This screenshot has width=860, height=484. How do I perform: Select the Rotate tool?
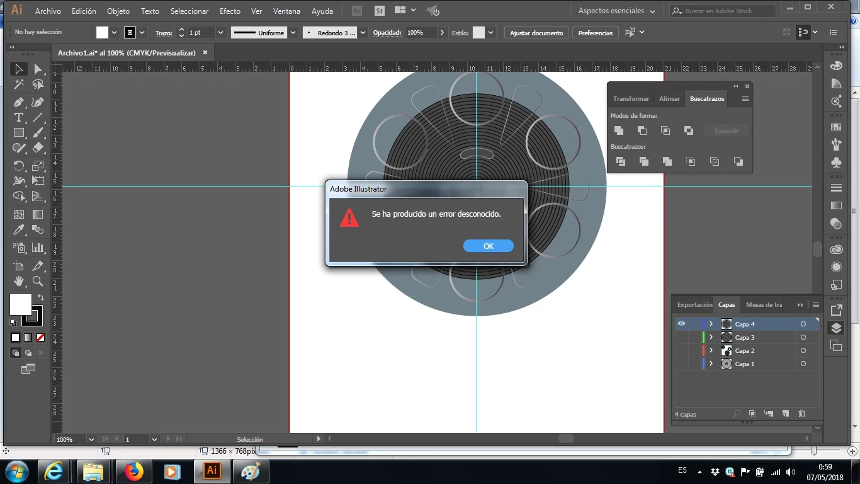click(x=19, y=166)
